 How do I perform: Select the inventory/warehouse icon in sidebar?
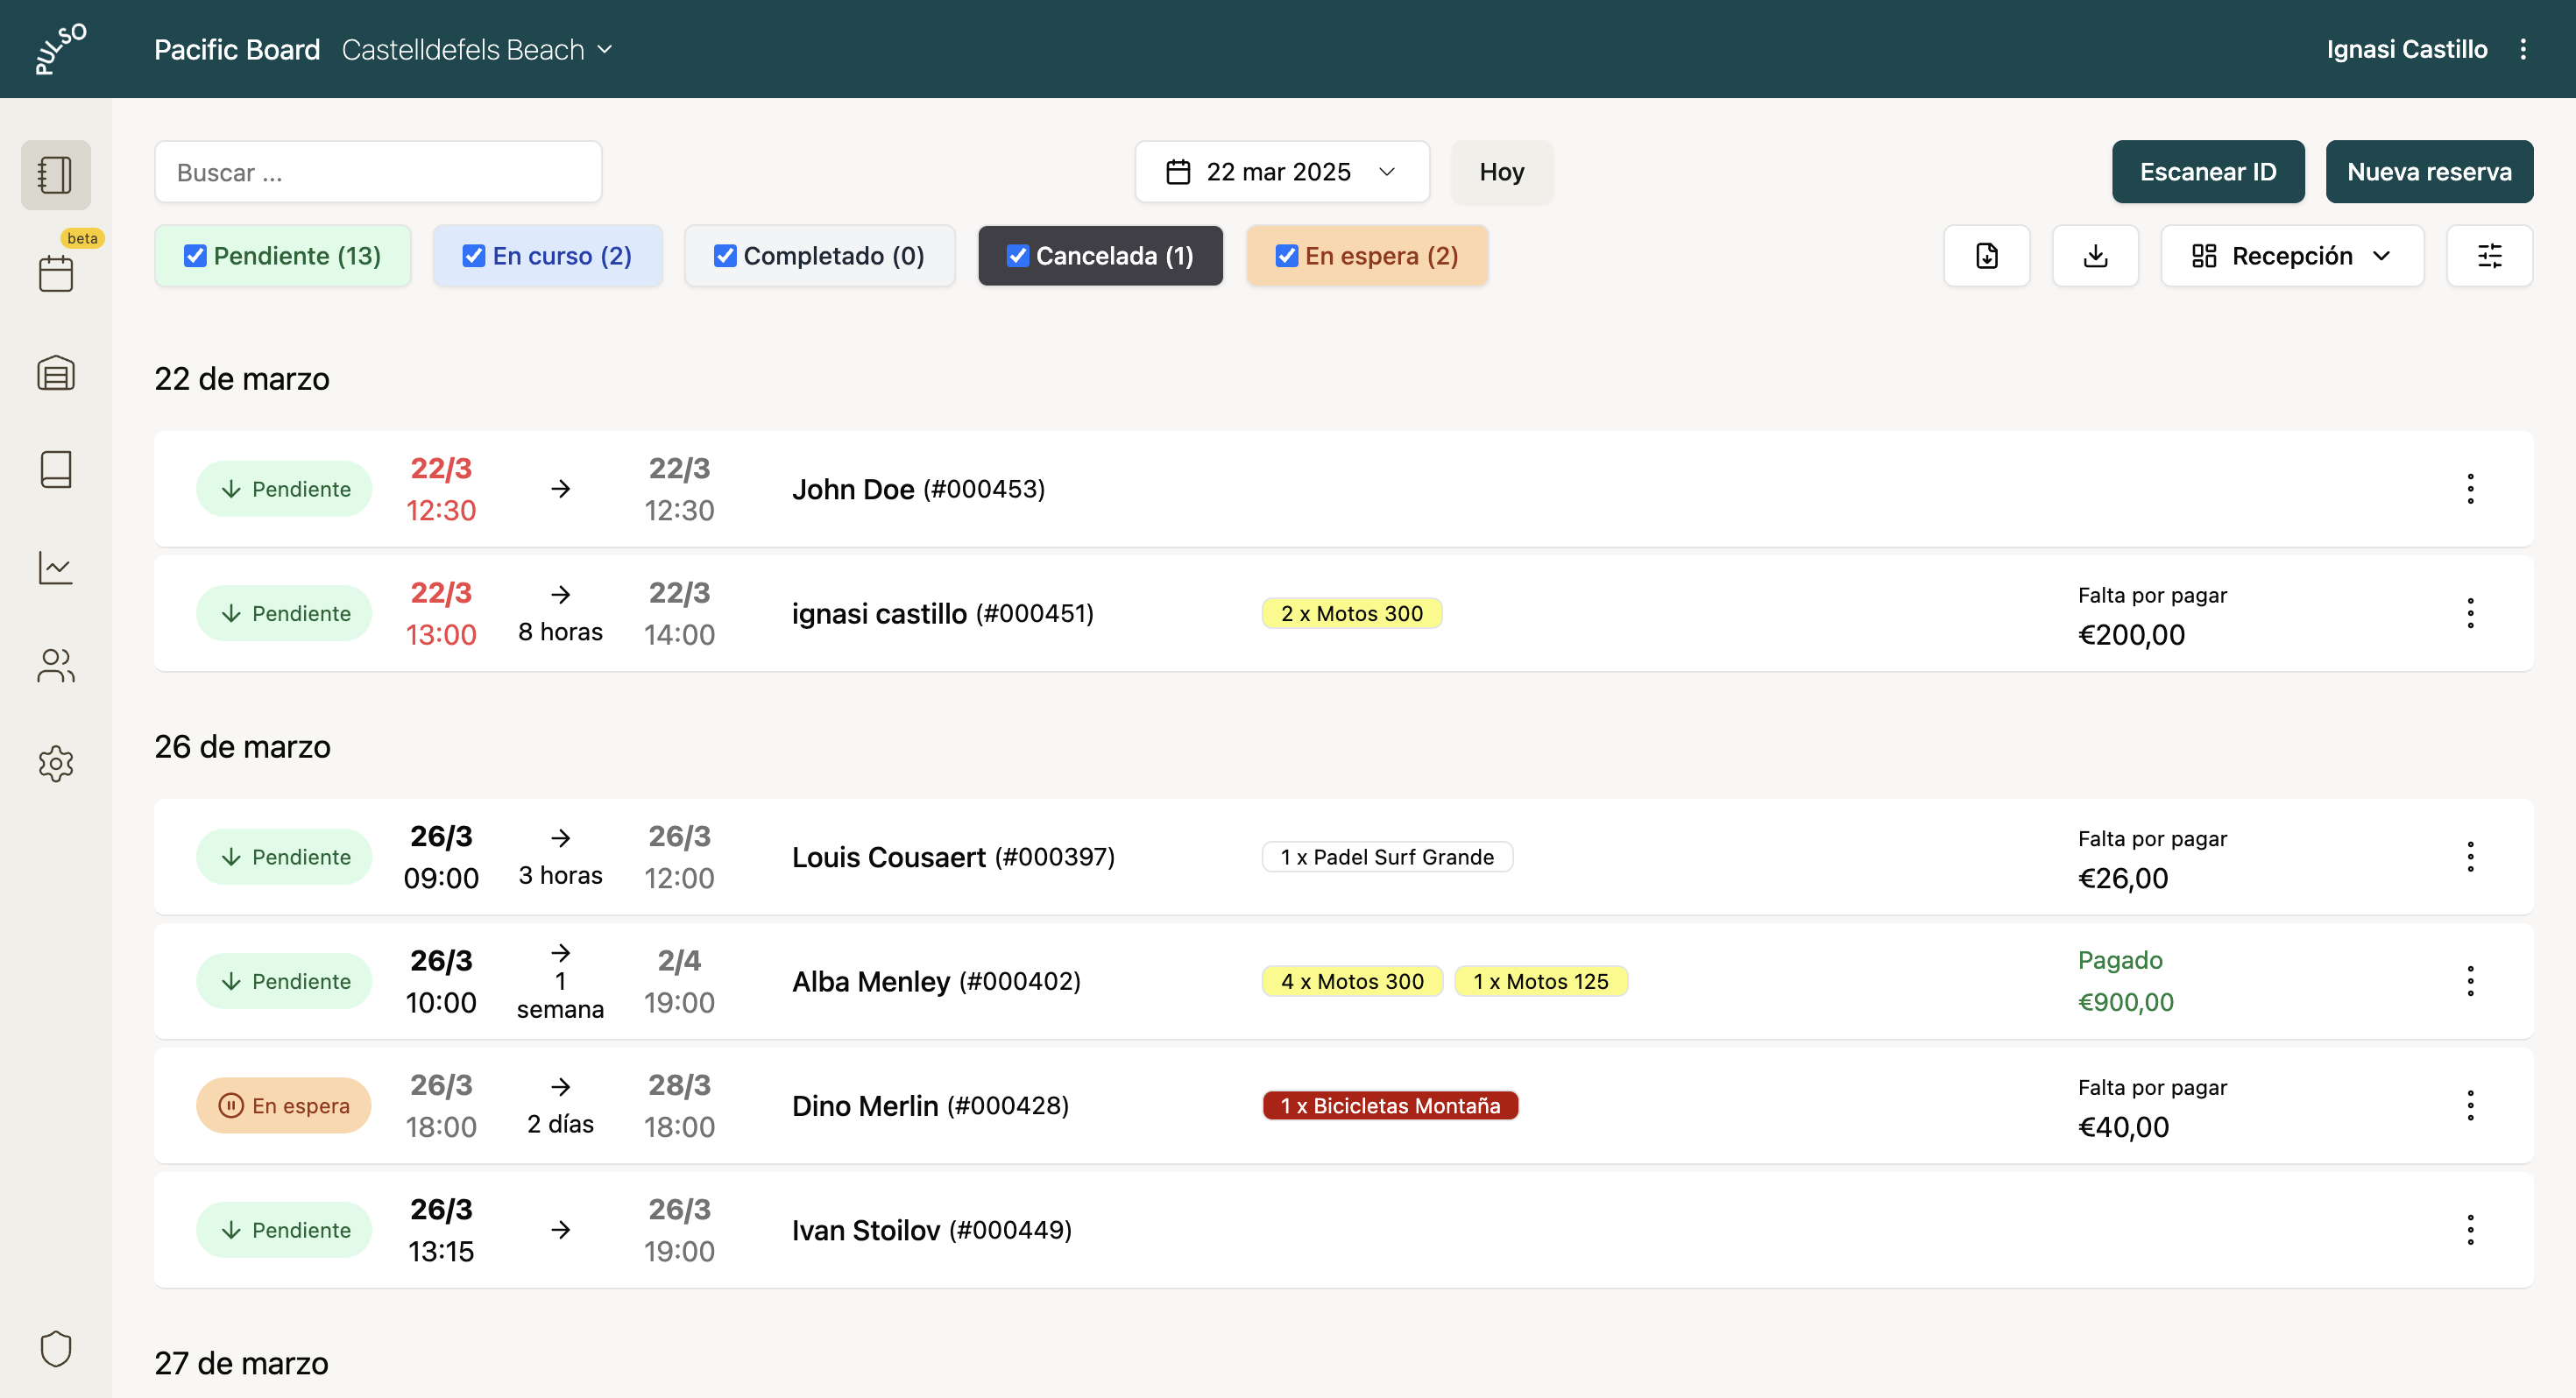click(x=55, y=372)
